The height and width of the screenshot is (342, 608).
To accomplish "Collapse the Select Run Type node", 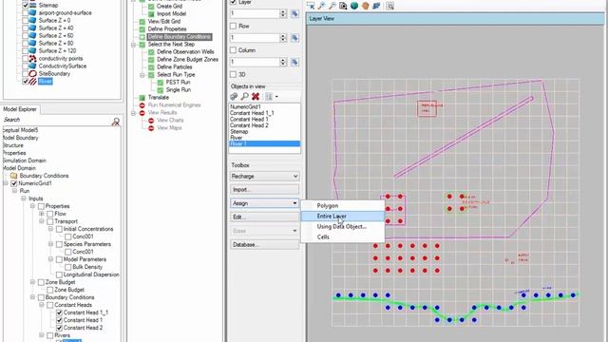I will click(x=142, y=75).
